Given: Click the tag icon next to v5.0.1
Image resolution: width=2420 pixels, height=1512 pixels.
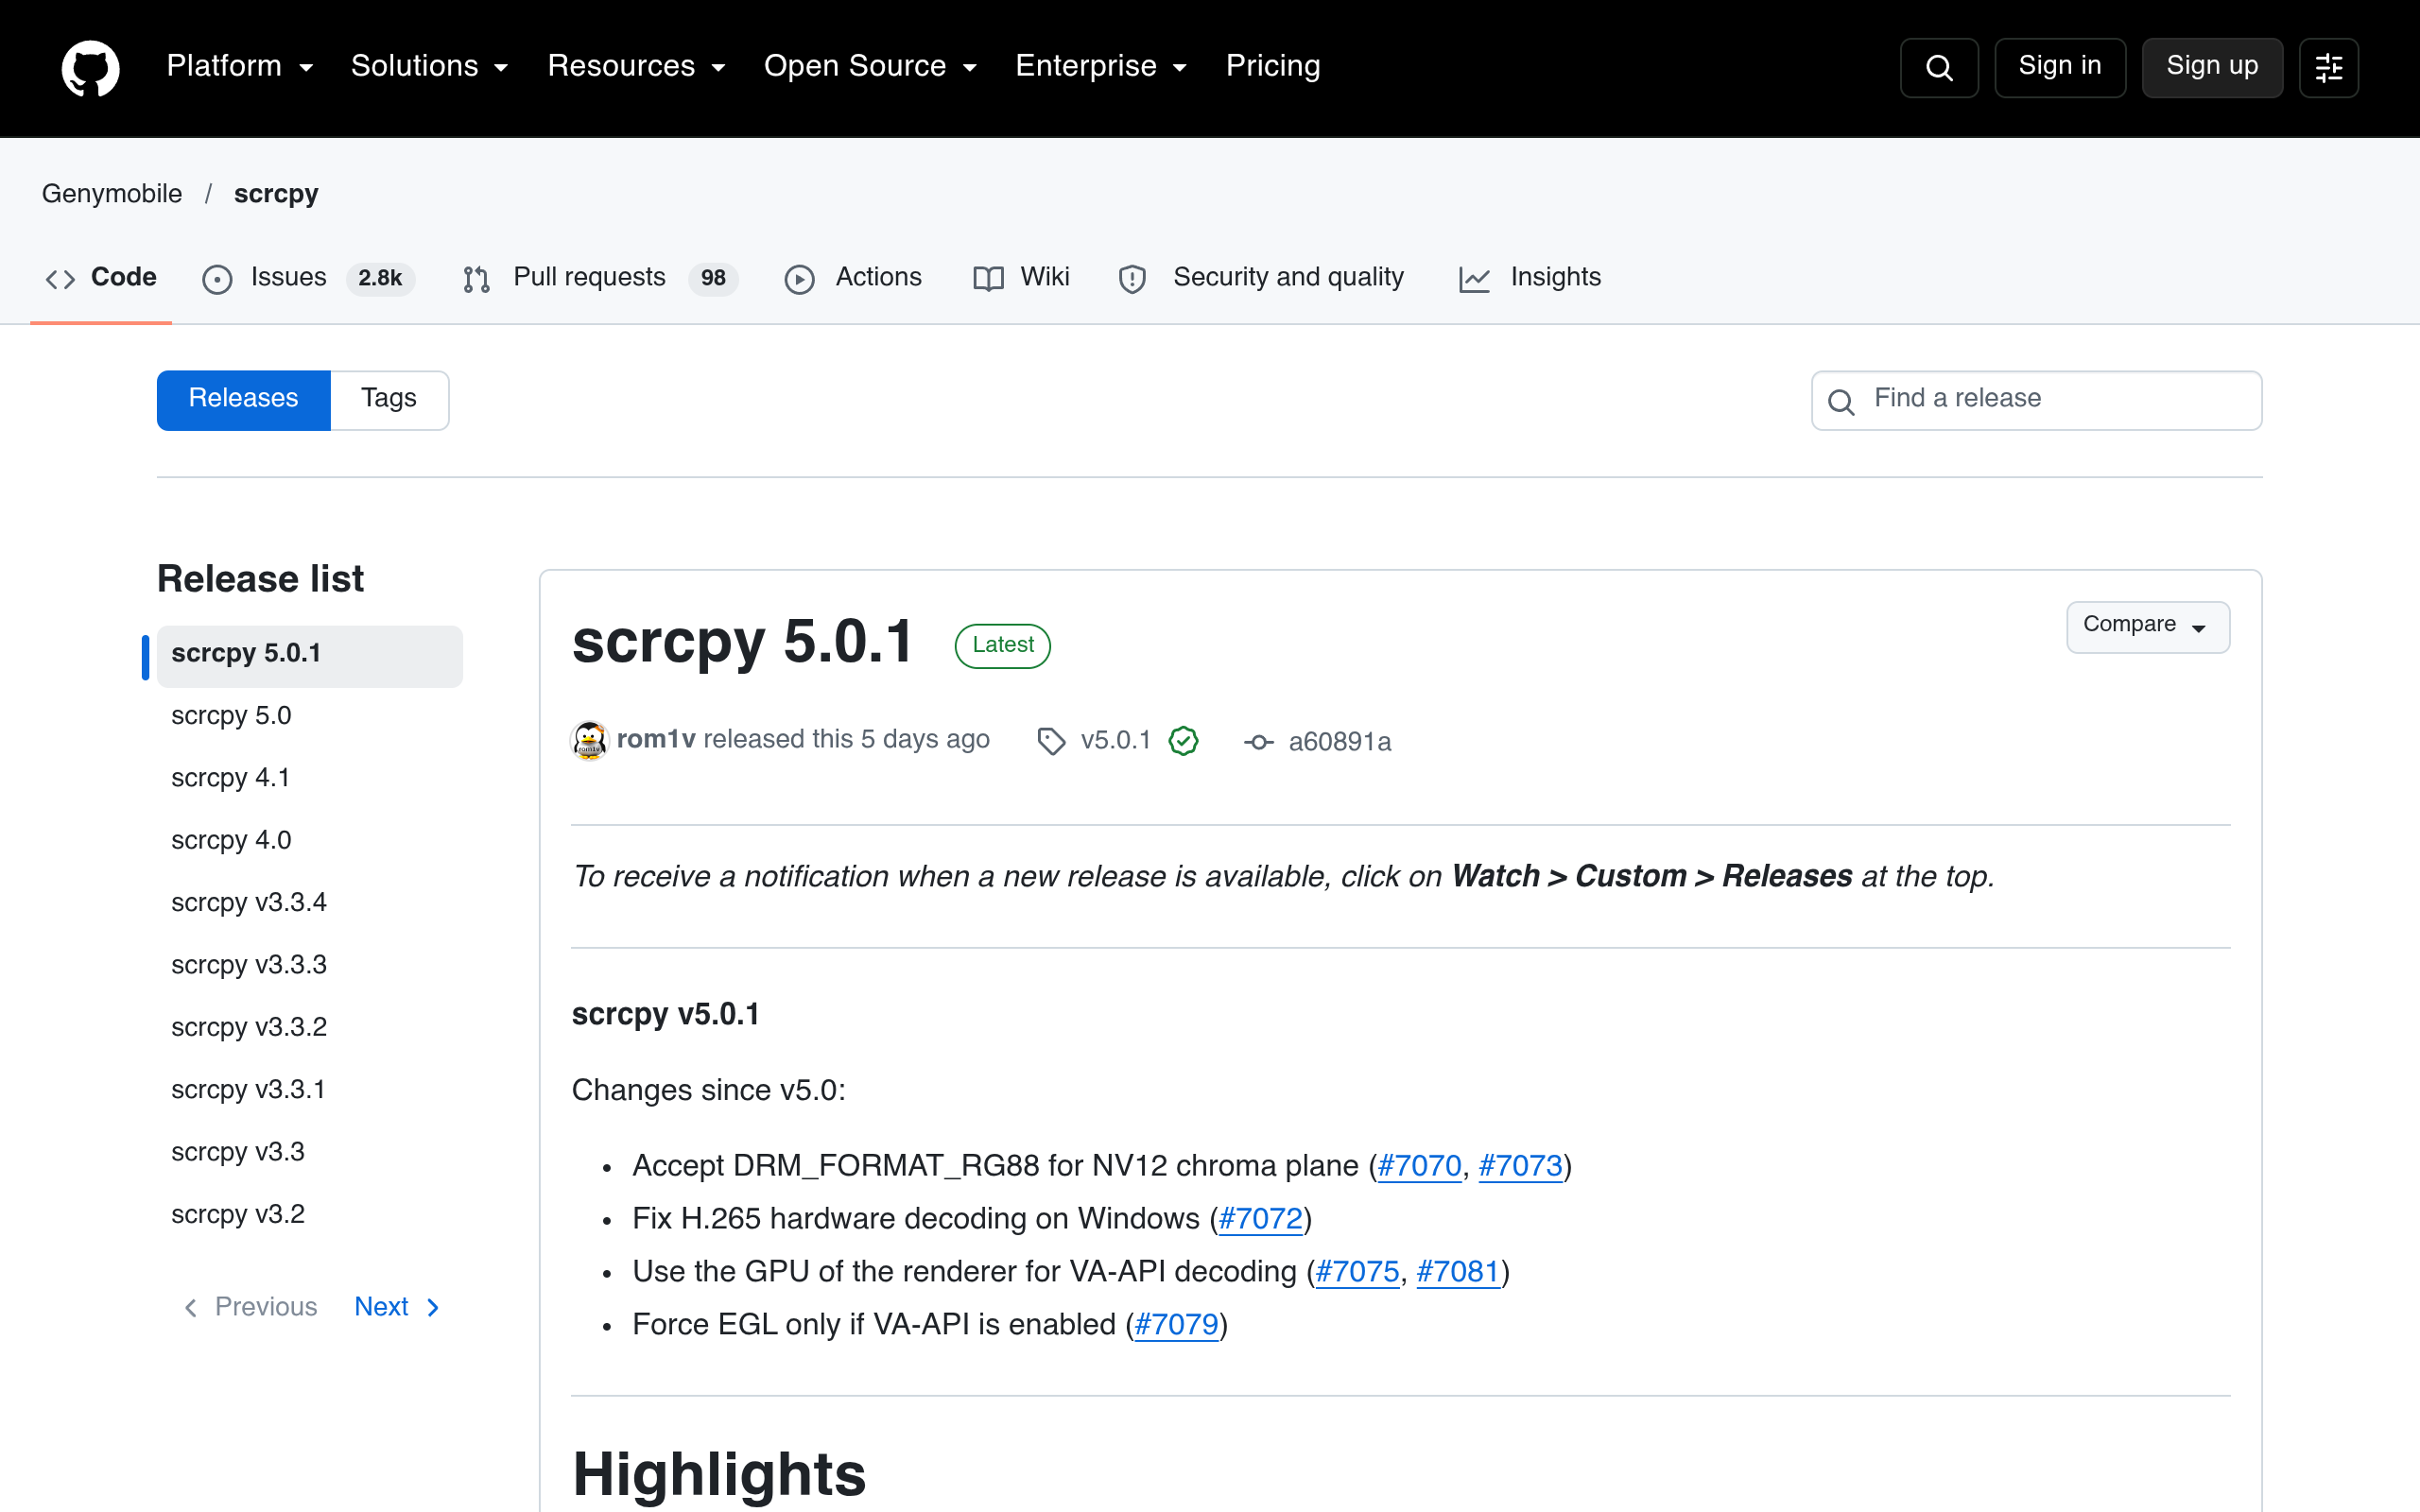Looking at the screenshot, I should pos(1051,741).
